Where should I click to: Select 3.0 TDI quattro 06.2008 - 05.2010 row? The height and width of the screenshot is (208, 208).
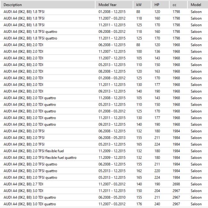104,197
